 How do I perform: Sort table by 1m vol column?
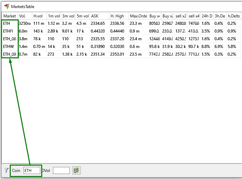(54, 16)
